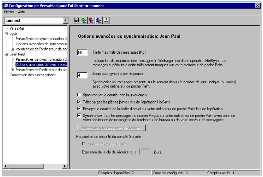Close the VersaMail configuration window
This screenshot has width=263, height=177.
(x=257, y=6)
